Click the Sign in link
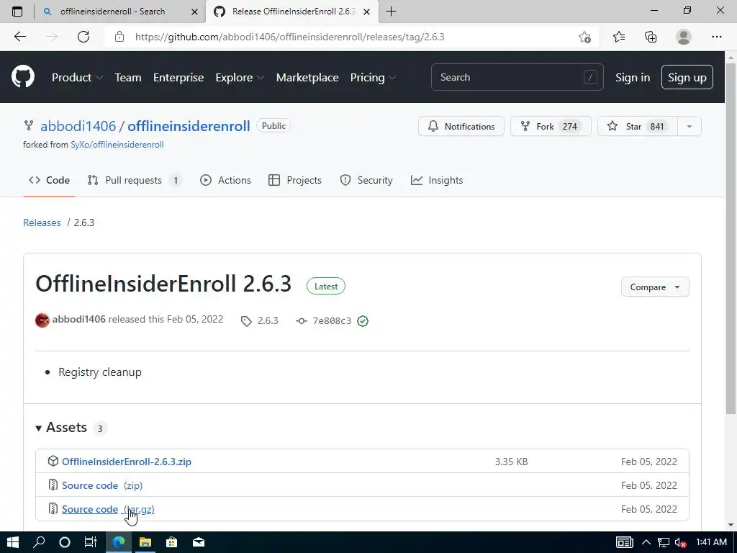 pyautogui.click(x=633, y=77)
